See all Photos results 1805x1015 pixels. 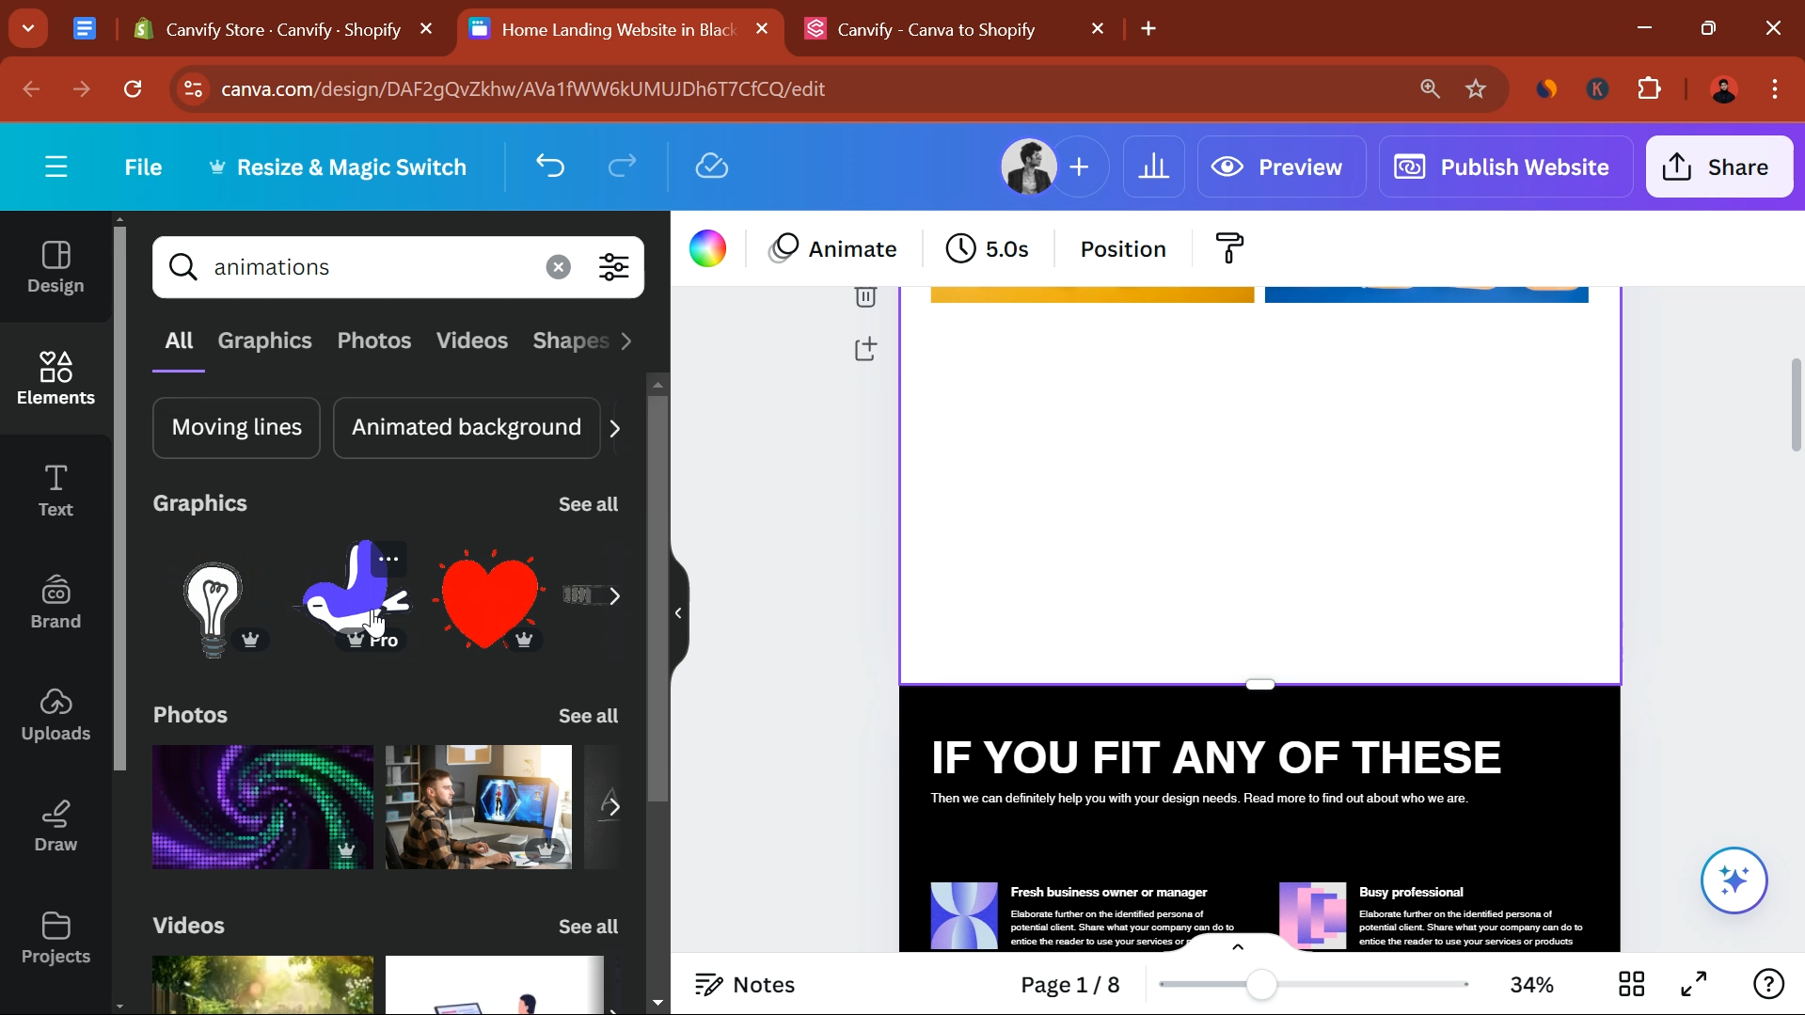(589, 716)
